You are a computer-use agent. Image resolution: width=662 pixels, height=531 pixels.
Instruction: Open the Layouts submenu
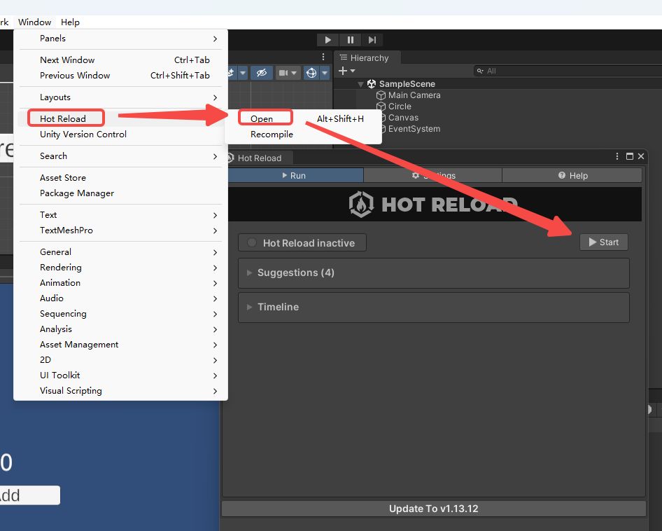121,97
